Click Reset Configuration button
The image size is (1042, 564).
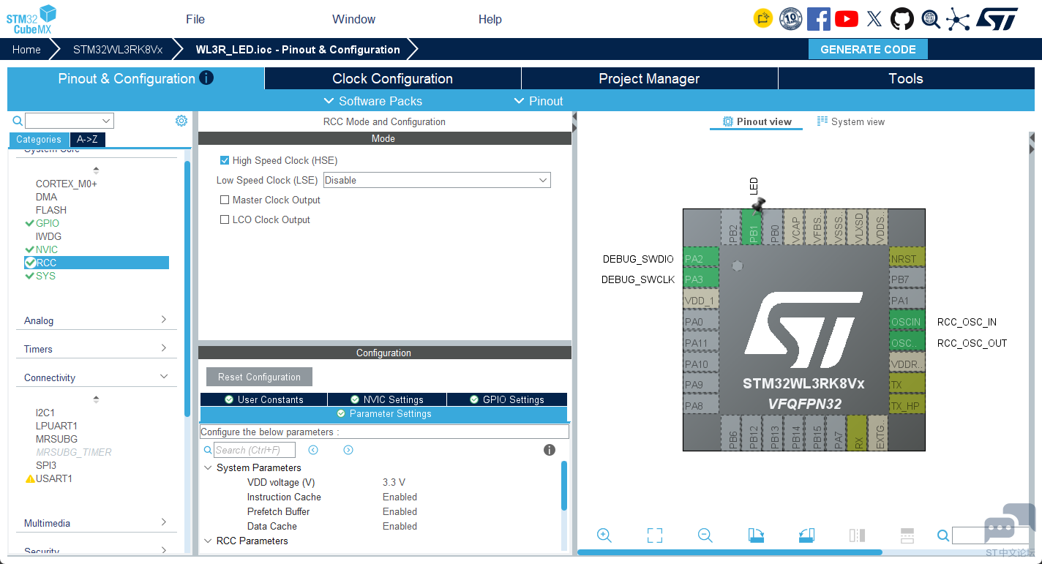coord(259,377)
